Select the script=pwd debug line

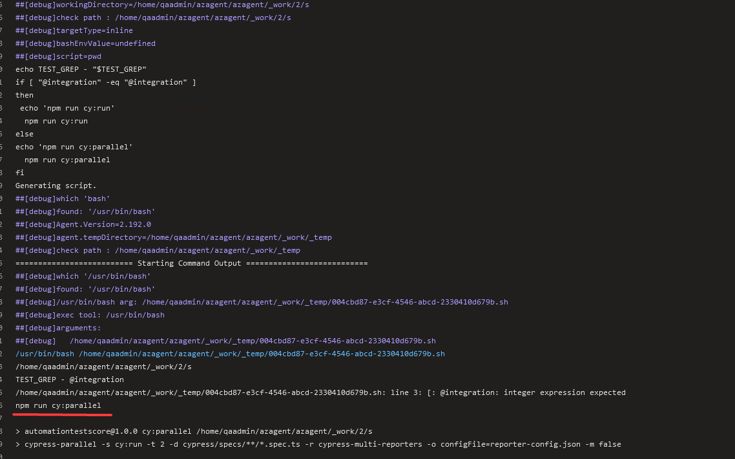[x=58, y=56]
